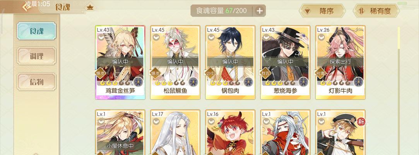Click the 爆发 badge on 鸡茸金丝笋
The image size is (419, 155).
coord(101,73)
